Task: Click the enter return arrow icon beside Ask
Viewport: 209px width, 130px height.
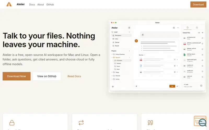Action: point(177,86)
